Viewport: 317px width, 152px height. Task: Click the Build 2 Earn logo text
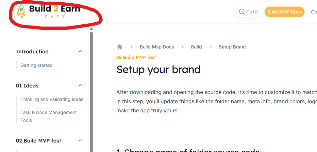[55, 9]
